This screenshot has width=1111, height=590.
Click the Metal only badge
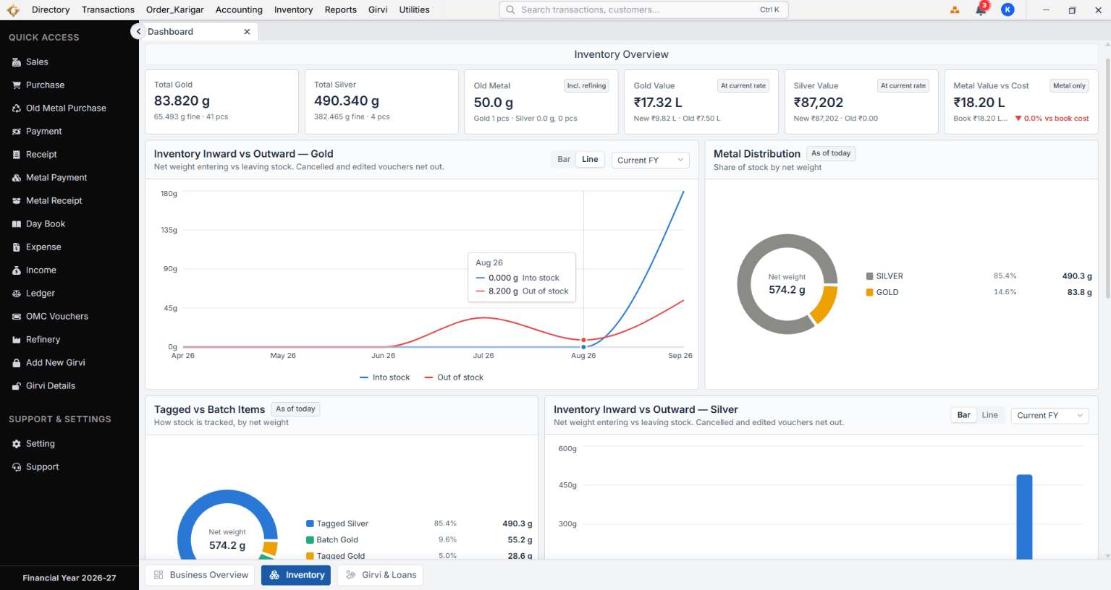pyautogui.click(x=1069, y=86)
